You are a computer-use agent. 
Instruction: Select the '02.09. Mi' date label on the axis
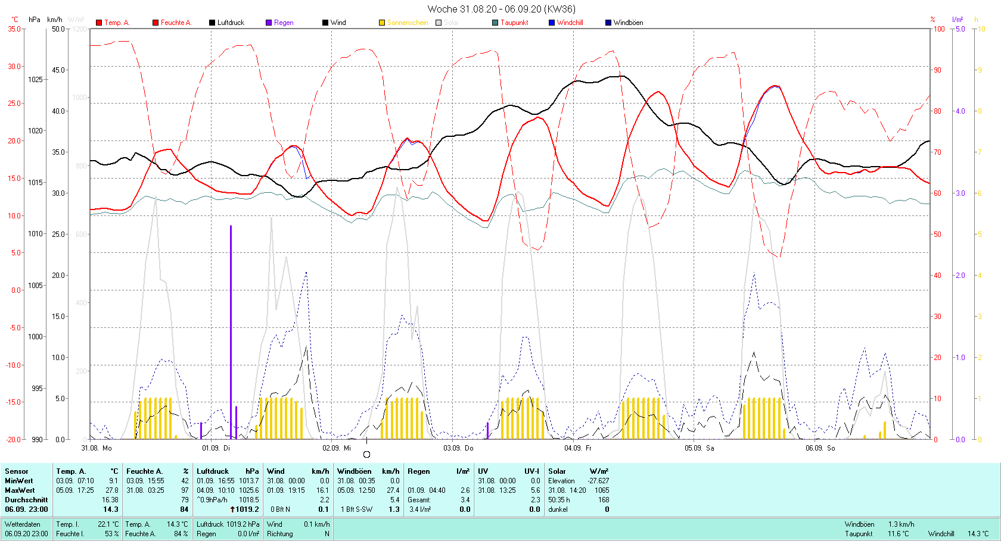point(337,448)
